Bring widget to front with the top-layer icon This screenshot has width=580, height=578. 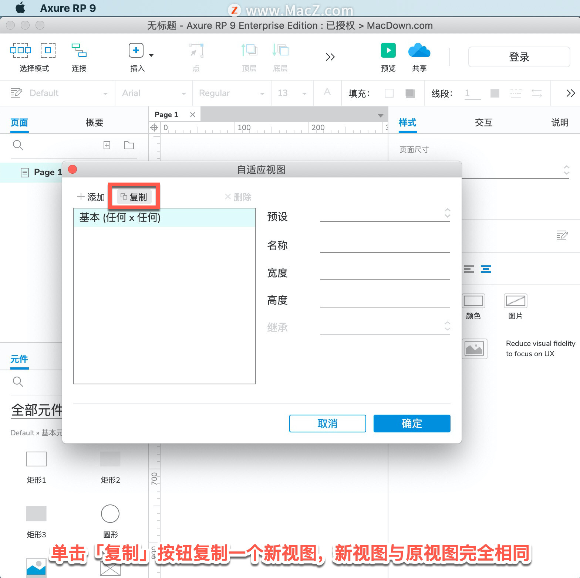point(249,50)
